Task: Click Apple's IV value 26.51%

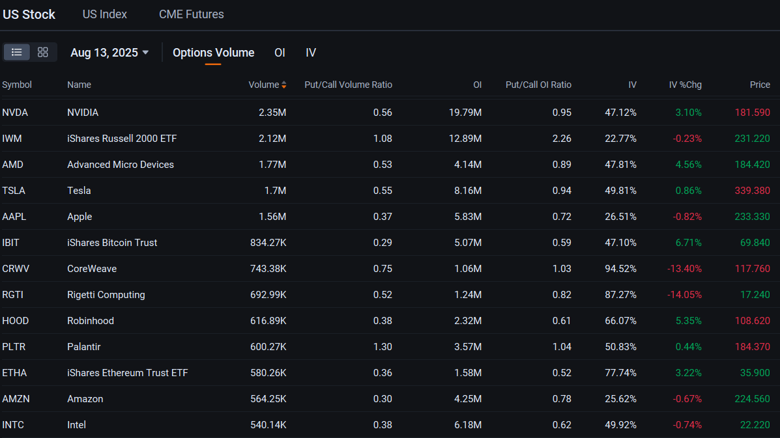Action: pyautogui.click(x=621, y=217)
